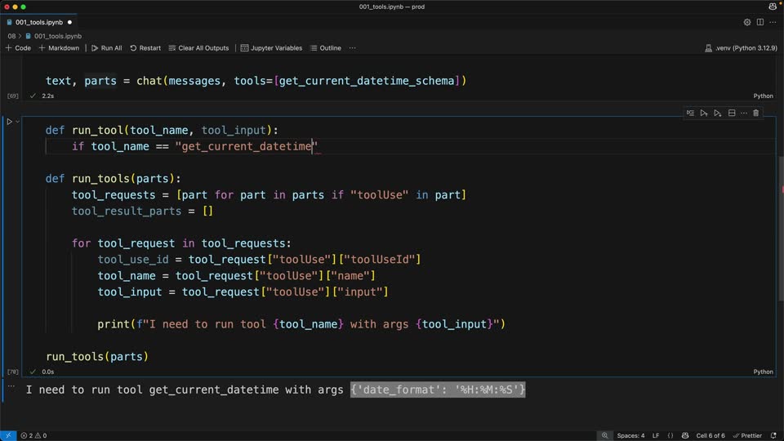Viewport: 784px width, 441px height.
Task: Run the run_tool code cell
Action: tap(9, 122)
